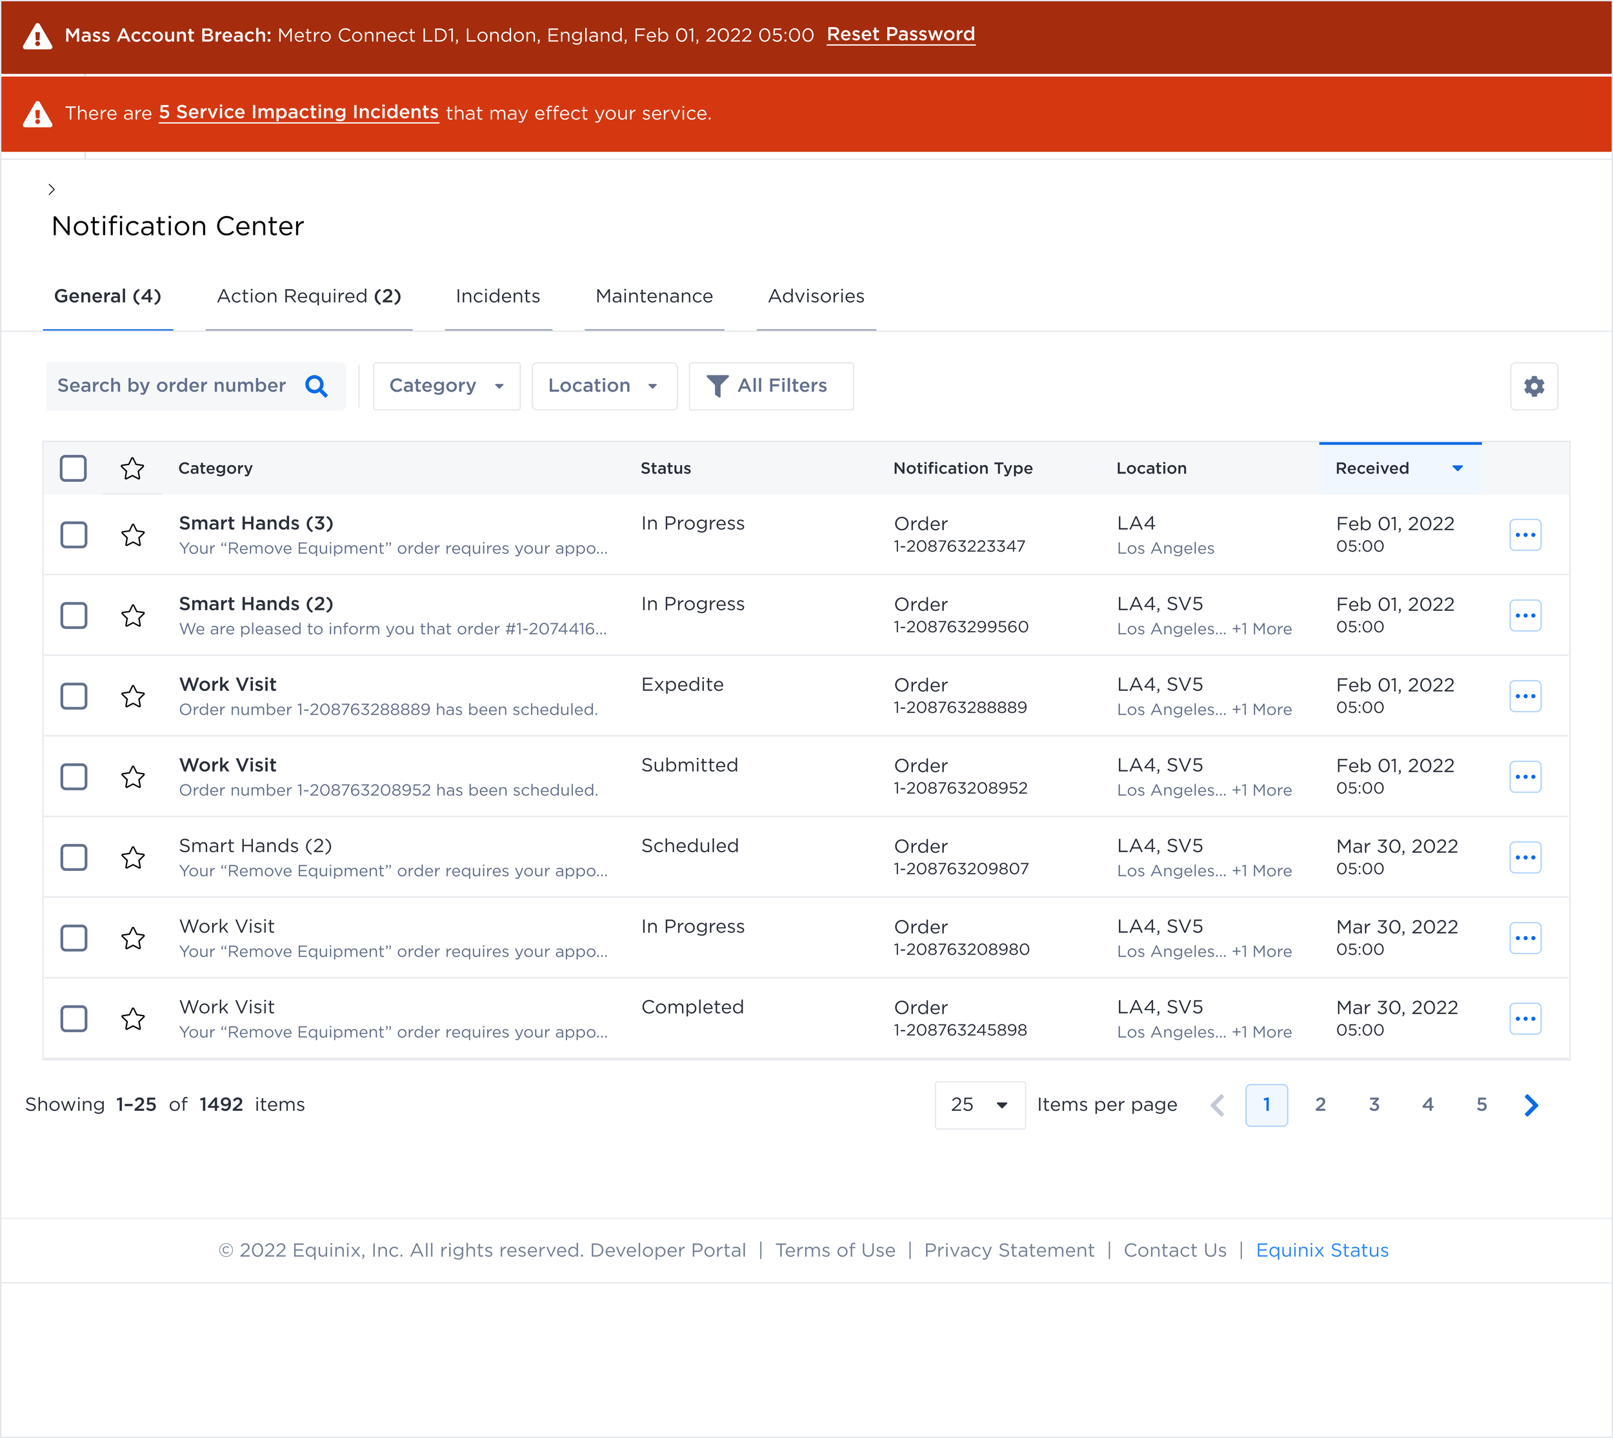Open the settings gear above the table
The height and width of the screenshot is (1438, 1613).
[1534, 386]
